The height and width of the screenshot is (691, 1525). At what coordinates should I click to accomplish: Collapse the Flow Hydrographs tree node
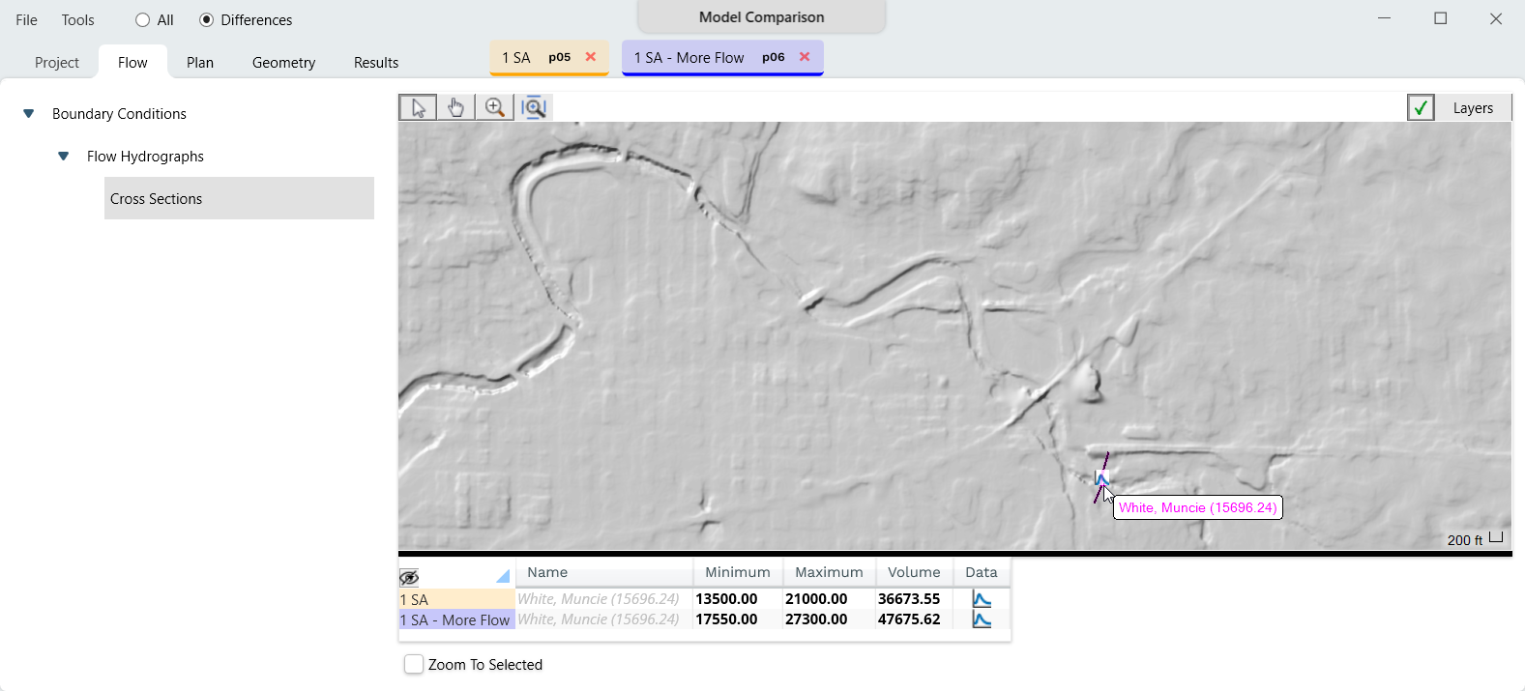click(x=64, y=157)
